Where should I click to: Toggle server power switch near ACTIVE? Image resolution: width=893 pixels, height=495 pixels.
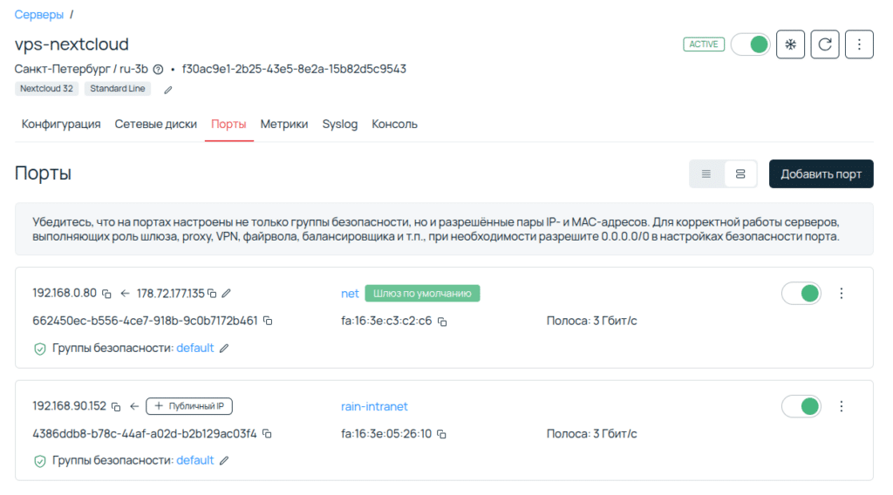point(751,44)
